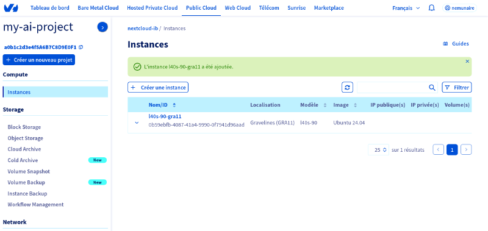
Task: Select Instances in the sidebar
Action: click(56, 92)
